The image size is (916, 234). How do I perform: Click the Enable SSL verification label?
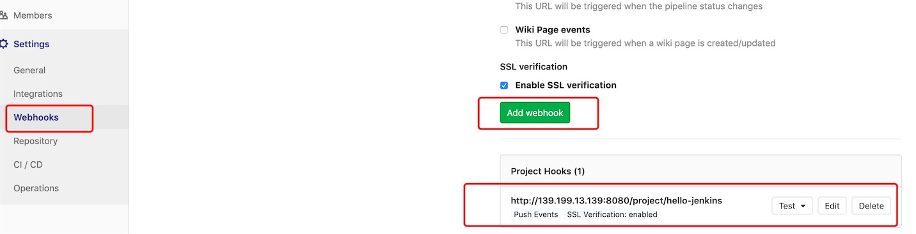(566, 85)
